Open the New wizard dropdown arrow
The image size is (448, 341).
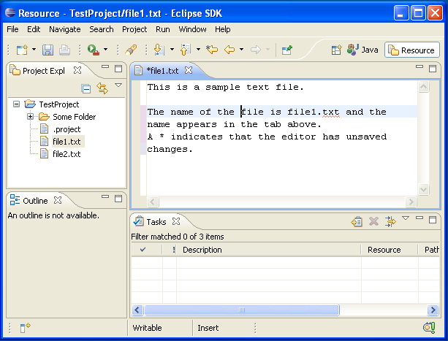tap(34, 50)
